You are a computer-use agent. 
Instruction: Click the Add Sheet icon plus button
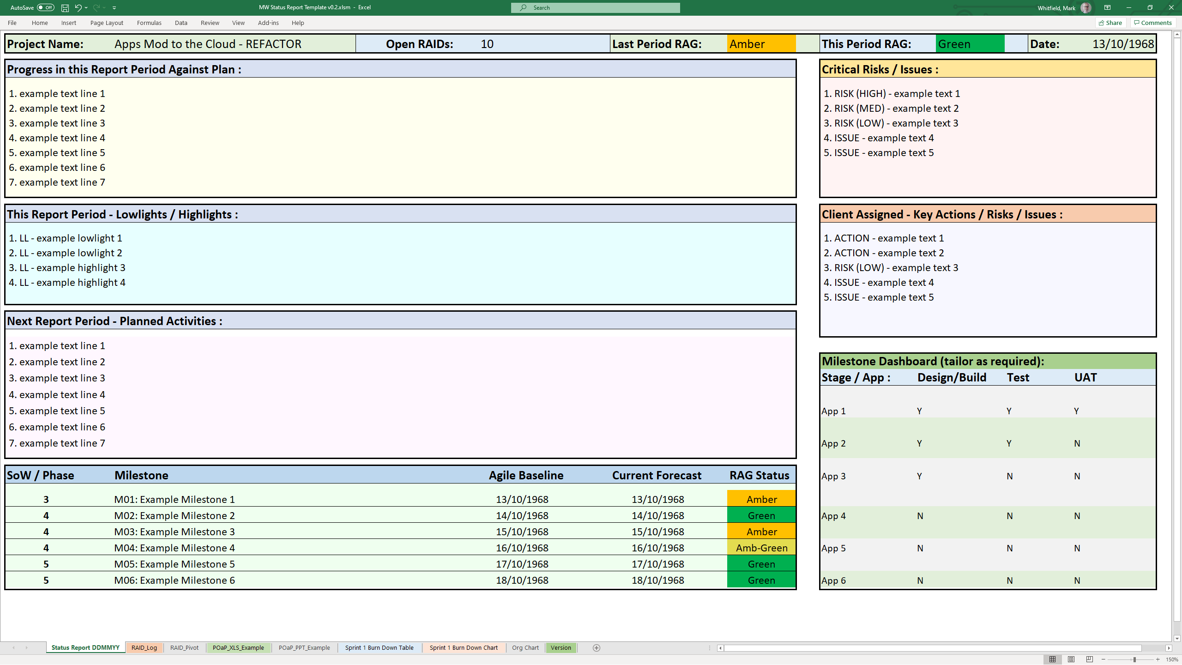pyautogui.click(x=597, y=648)
